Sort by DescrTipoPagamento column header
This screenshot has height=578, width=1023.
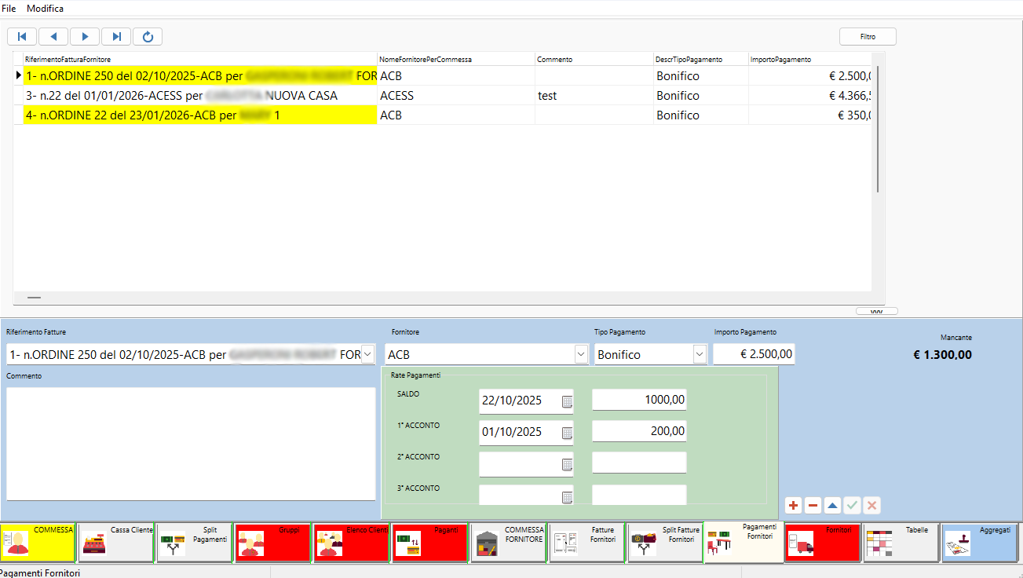click(x=701, y=59)
